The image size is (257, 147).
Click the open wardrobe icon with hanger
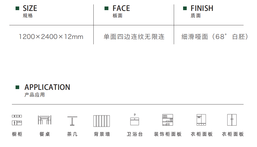(x=201, y=120)
